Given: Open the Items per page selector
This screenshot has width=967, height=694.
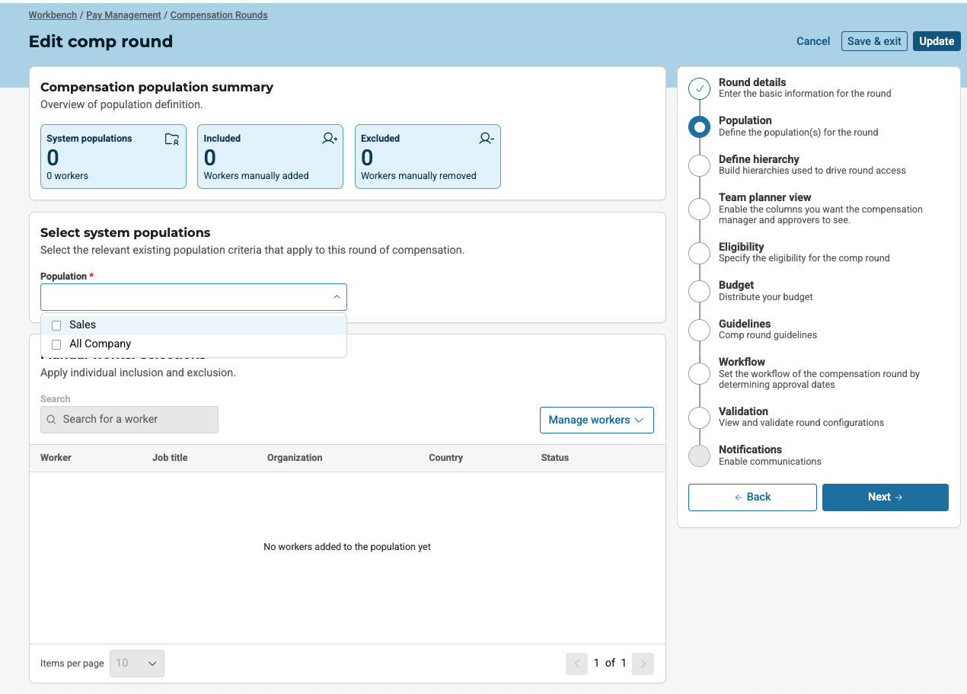Looking at the screenshot, I should point(137,664).
